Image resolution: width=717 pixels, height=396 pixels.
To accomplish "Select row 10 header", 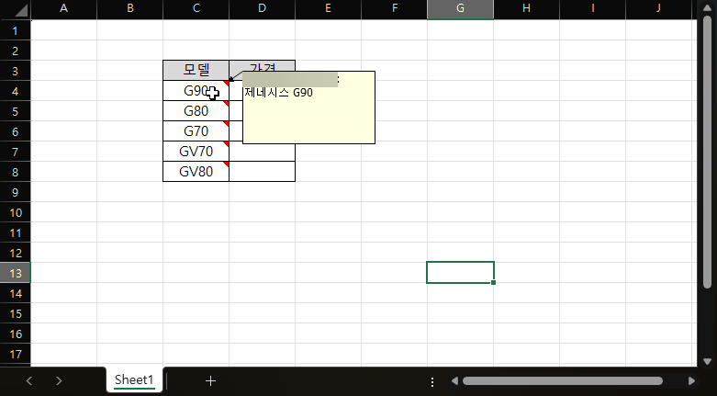I will [x=15, y=212].
